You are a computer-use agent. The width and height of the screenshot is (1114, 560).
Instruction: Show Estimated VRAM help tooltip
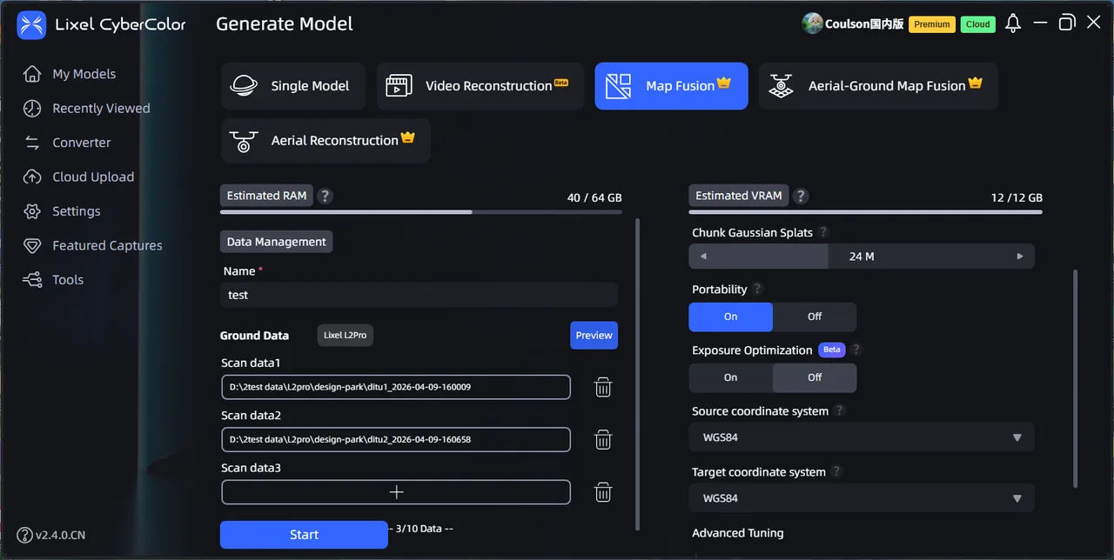click(x=801, y=196)
